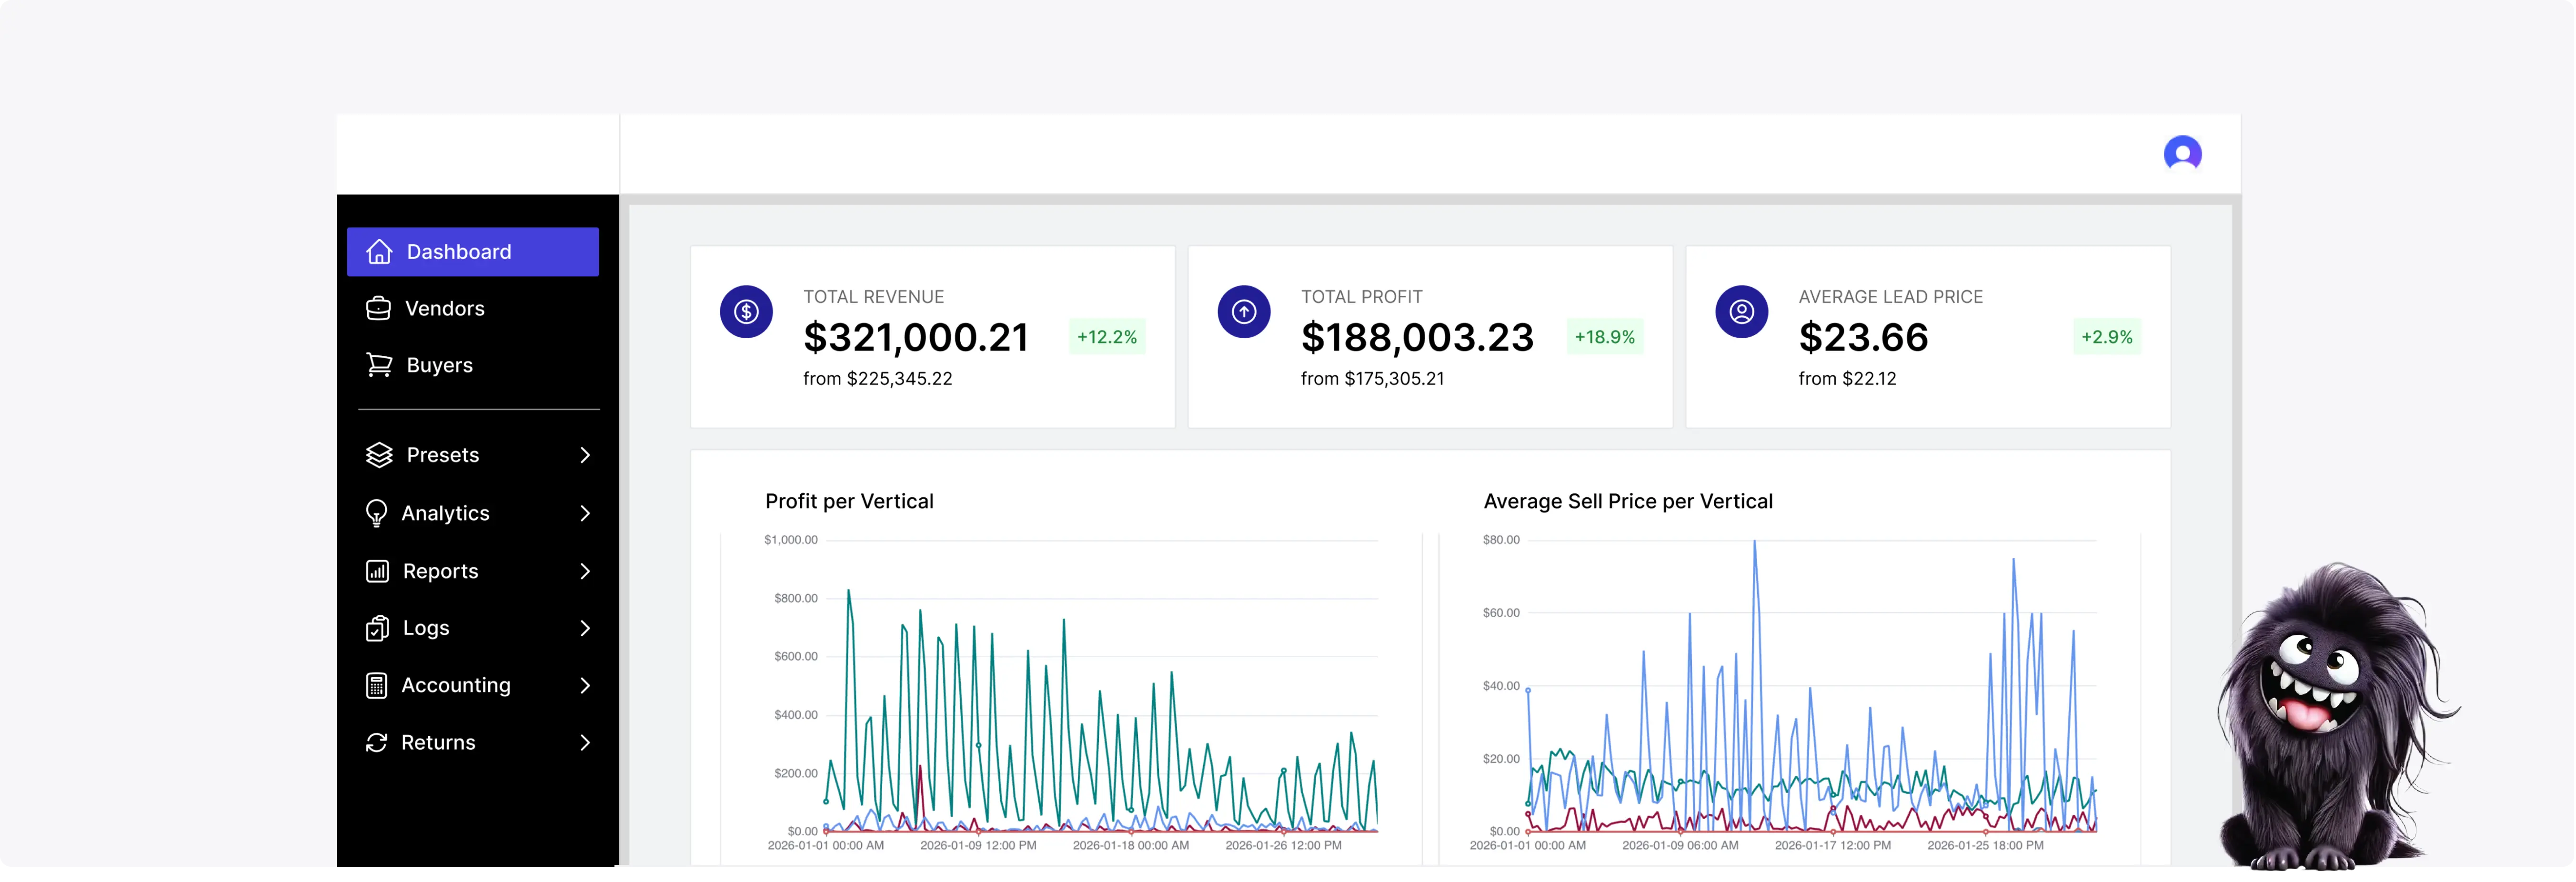Screen dimensions: 2576x882
Task: Click the Buyers cart icon
Action: click(x=379, y=365)
